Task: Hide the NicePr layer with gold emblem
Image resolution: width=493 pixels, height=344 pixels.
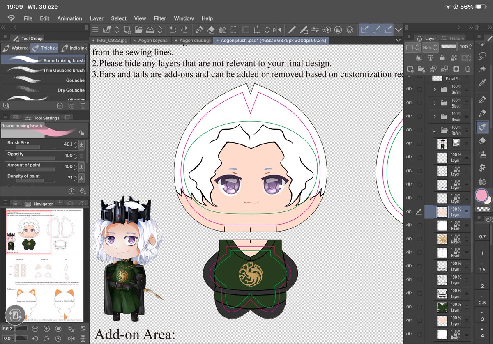Action: tap(409, 239)
